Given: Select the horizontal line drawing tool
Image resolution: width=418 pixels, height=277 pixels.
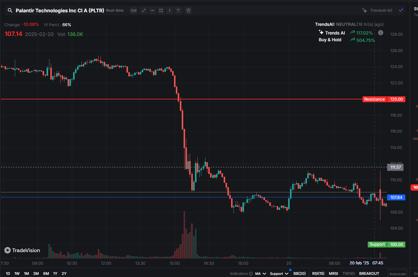Looking at the screenshot, I should 152,10.
